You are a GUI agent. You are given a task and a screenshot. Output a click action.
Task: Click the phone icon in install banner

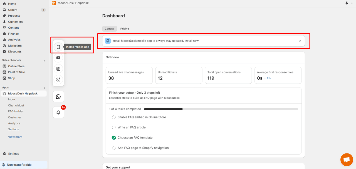[x=108, y=41]
